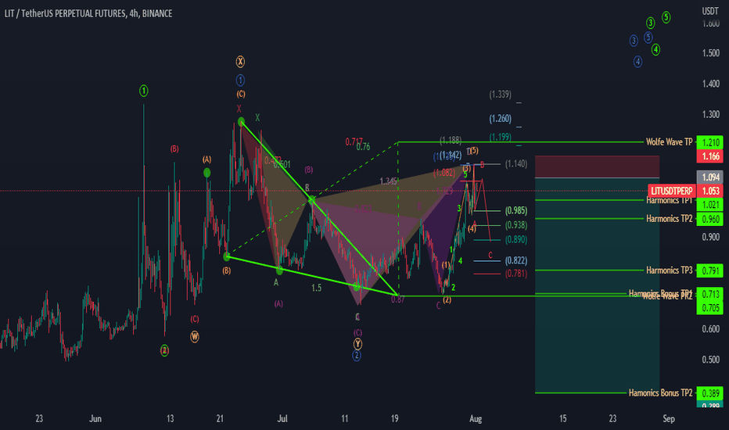729x430 pixels.
Task: Select the 1.5 harmonic ratio label
Action: pyautogui.click(x=317, y=288)
